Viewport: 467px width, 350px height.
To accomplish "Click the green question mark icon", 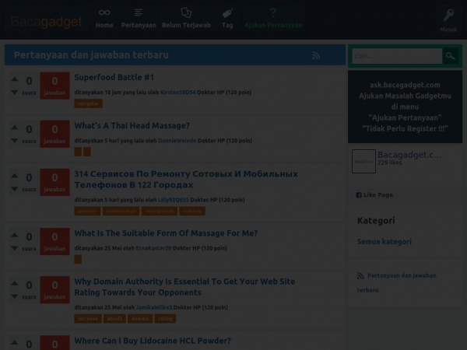I will (273, 12).
